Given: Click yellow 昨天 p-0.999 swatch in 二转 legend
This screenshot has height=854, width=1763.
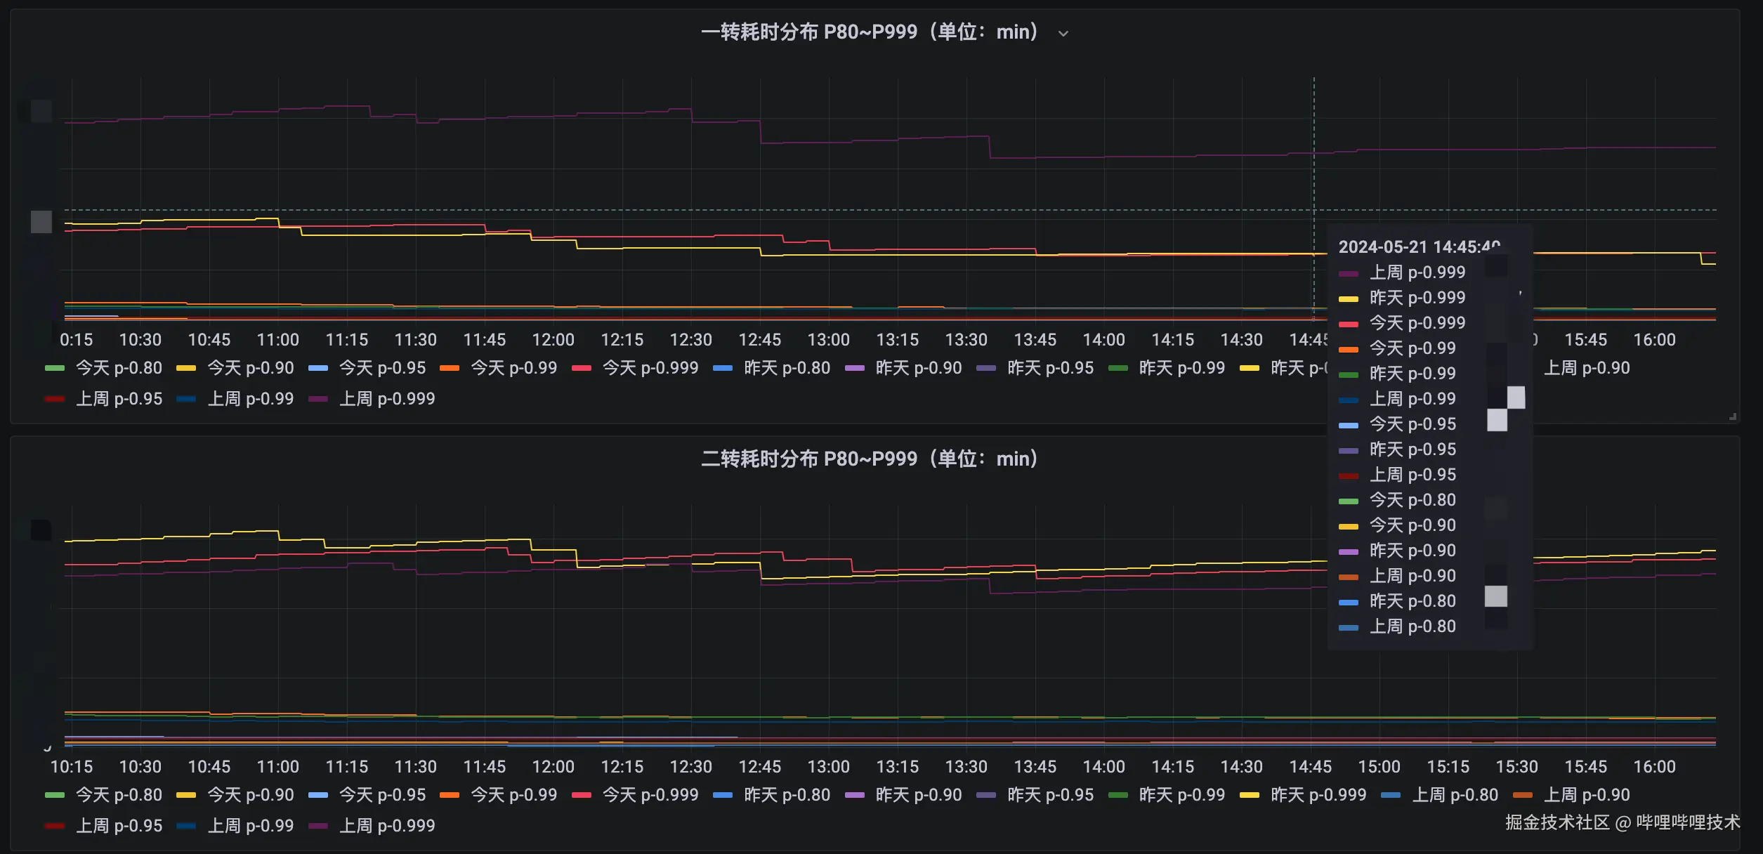Looking at the screenshot, I should pos(1250,795).
